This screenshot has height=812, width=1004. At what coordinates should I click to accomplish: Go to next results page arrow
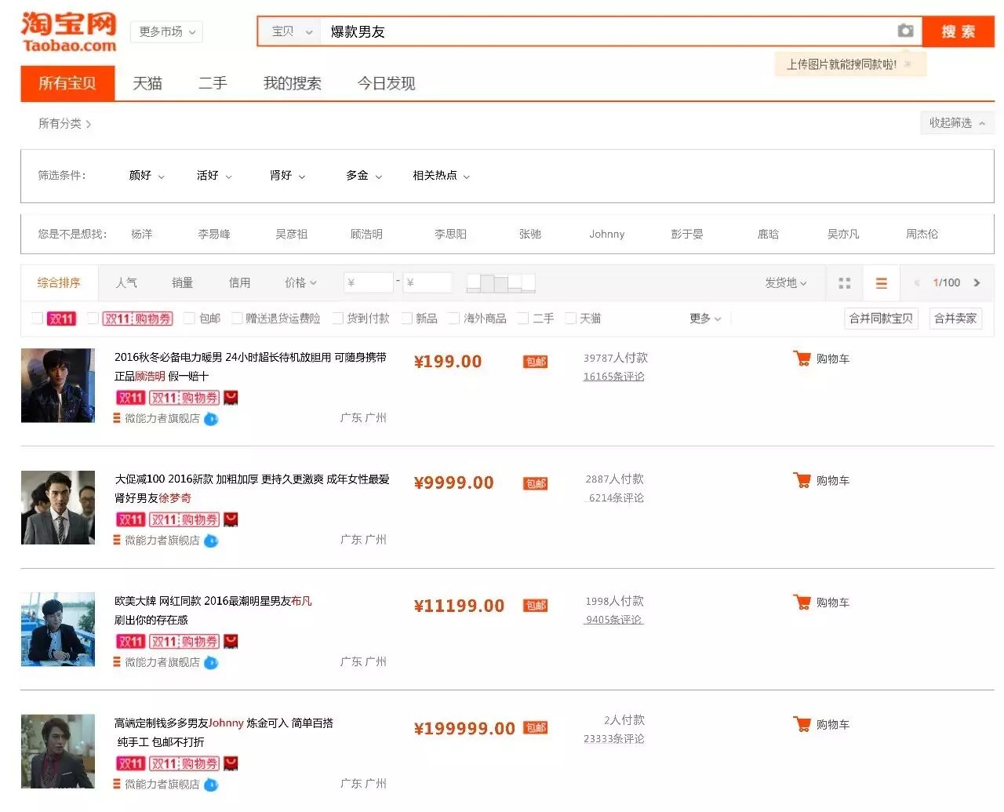tap(977, 283)
